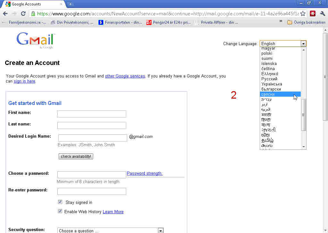Image resolution: width=328 pixels, height=233 pixels.
Task: Click the Gmail logo
Action: pos(35,40)
